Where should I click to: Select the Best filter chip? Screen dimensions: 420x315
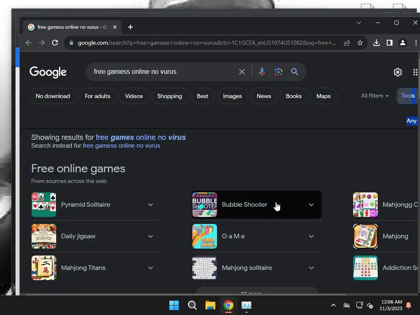coord(203,96)
